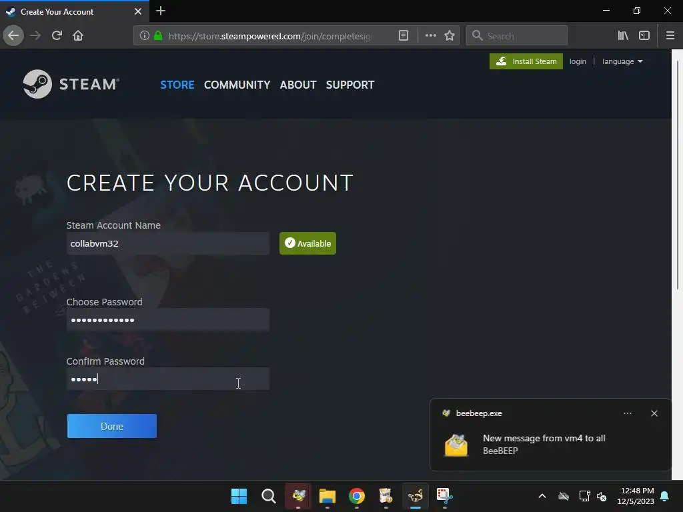This screenshot has height=512, width=683.
Task: Open Snipping Tool from the taskbar
Action: click(x=445, y=496)
